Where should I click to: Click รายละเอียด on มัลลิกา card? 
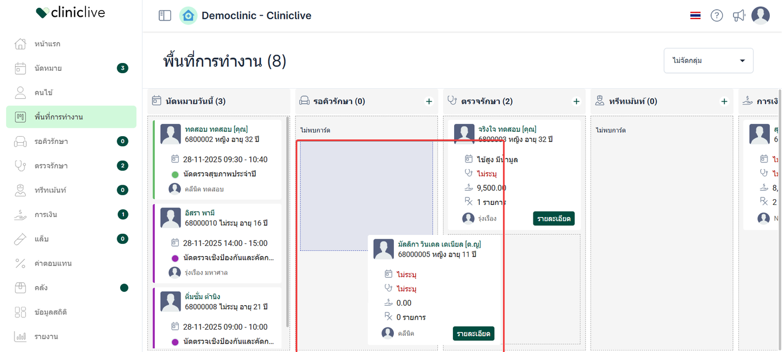tap(473, 334)
